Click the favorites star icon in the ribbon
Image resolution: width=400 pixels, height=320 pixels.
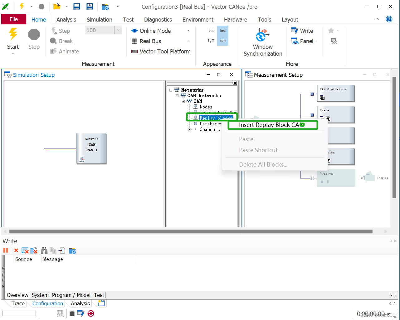coord(331,31)
